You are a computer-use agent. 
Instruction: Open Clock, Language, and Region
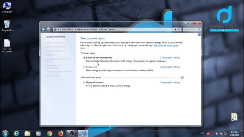coord(59,72)
